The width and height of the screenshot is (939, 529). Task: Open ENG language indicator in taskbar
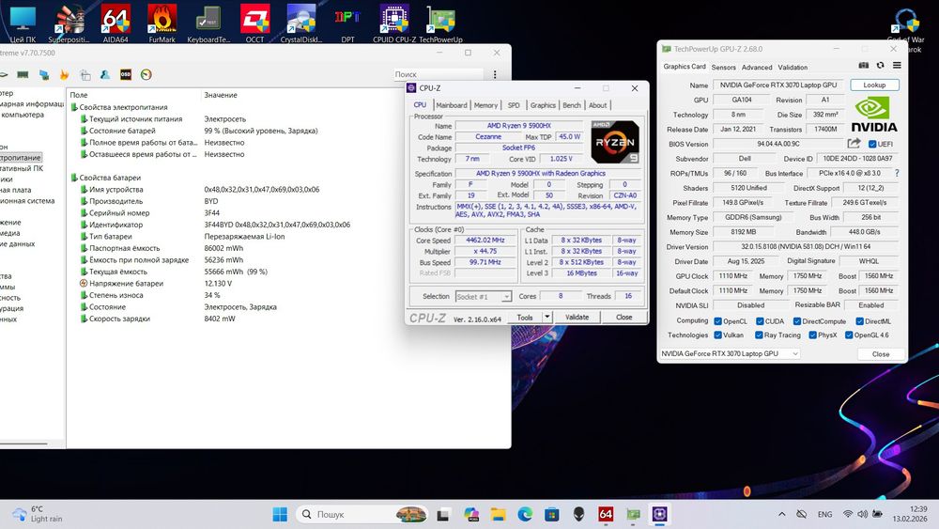click(x=824, y=514)
